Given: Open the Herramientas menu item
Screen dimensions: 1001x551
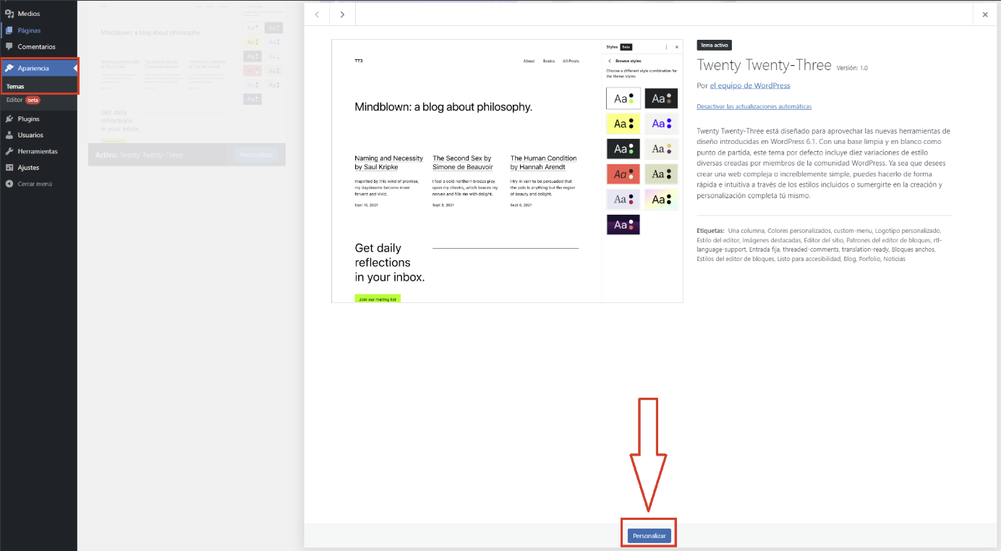Looking at the screenshot, I should (38, 151).
